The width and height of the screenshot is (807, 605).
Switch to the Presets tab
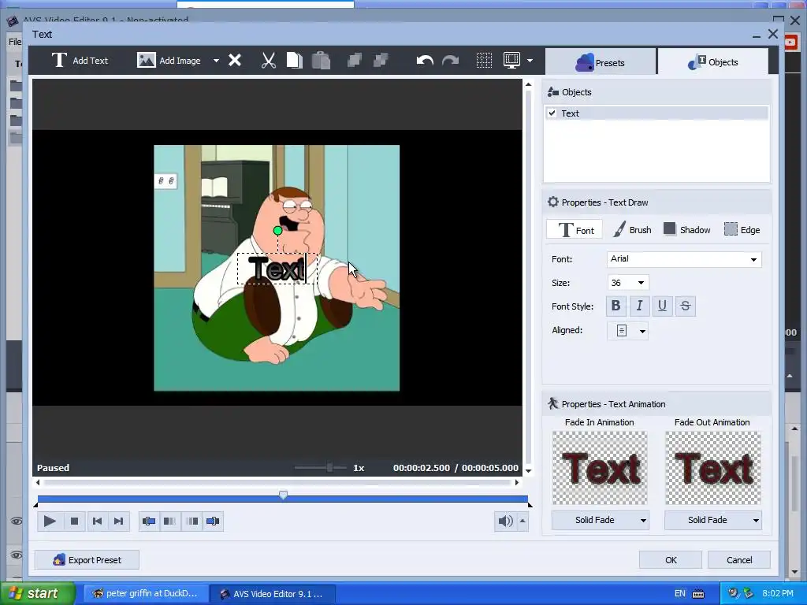(x=600, y=62)
